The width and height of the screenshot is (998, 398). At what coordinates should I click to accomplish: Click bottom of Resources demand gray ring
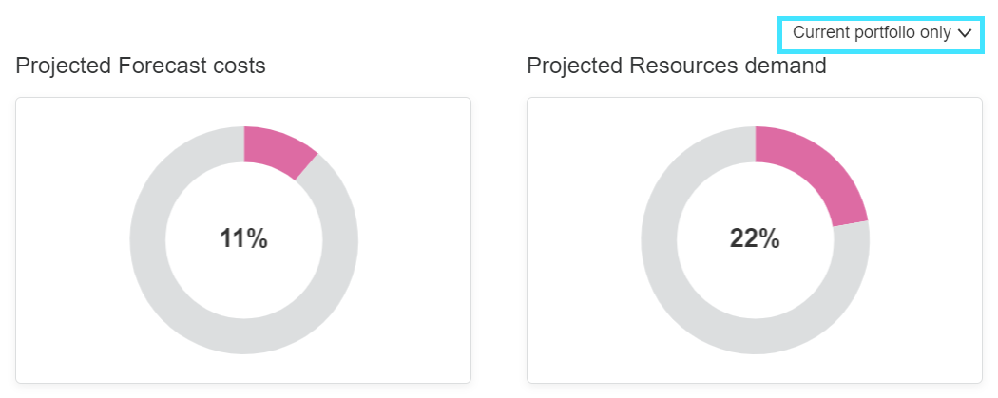tap(755, 335)
